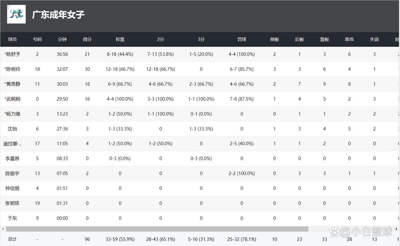Select the 投篮 column header

click(x=120, y=39)
